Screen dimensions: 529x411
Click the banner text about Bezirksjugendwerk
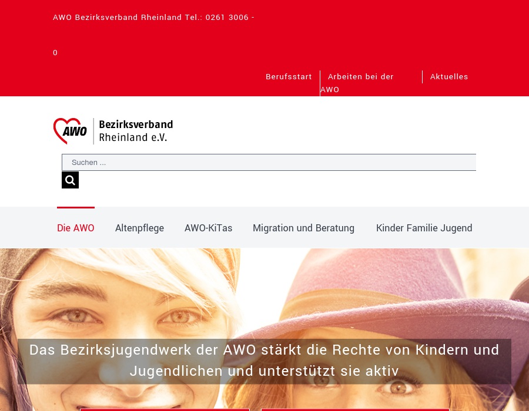(x=264, y=360)
